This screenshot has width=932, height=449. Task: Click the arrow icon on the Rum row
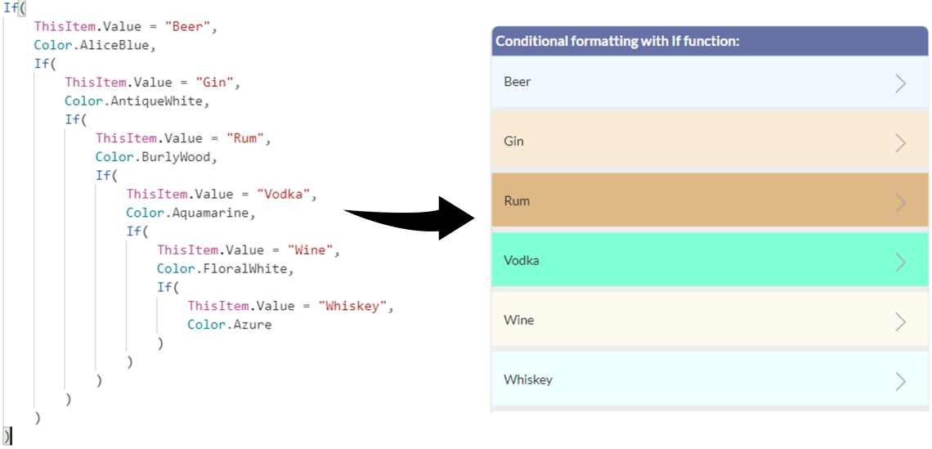click(x=900, y=202)
